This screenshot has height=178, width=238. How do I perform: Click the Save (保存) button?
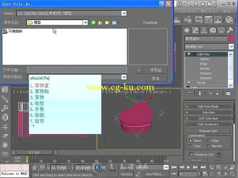click(x=156, y=70)
